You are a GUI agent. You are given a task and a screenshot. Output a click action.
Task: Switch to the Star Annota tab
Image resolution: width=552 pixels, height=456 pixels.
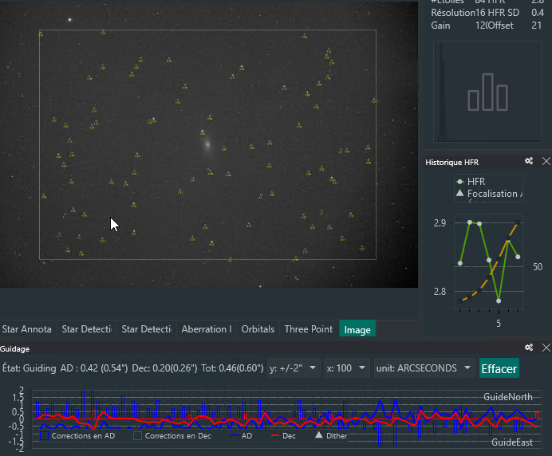(x=28, y=329)
